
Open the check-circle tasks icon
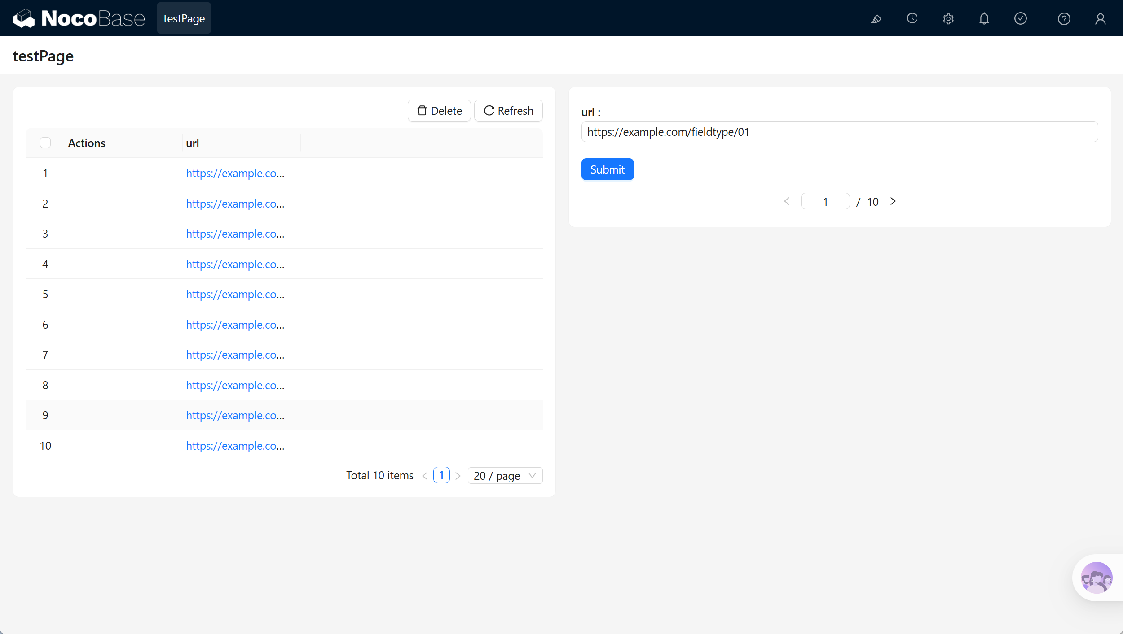(x=1020, y=19)
